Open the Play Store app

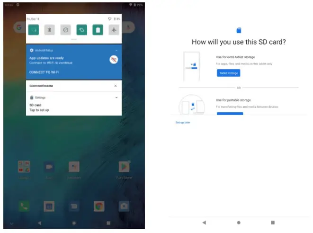tap(124, 167)
